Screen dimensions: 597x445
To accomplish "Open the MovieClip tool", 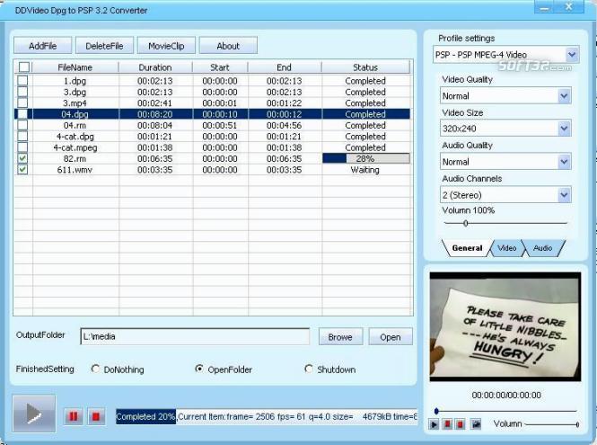I will (166, 46).
